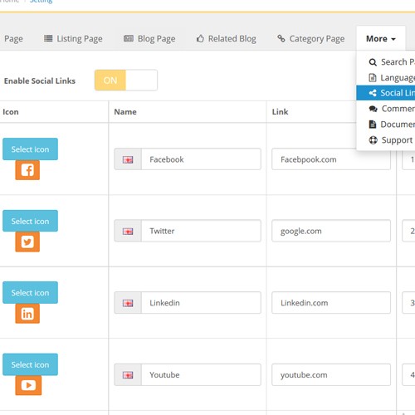415x415 pixels.
Task: Click the link icon on Category Page tab
Action: pos(281,38)
